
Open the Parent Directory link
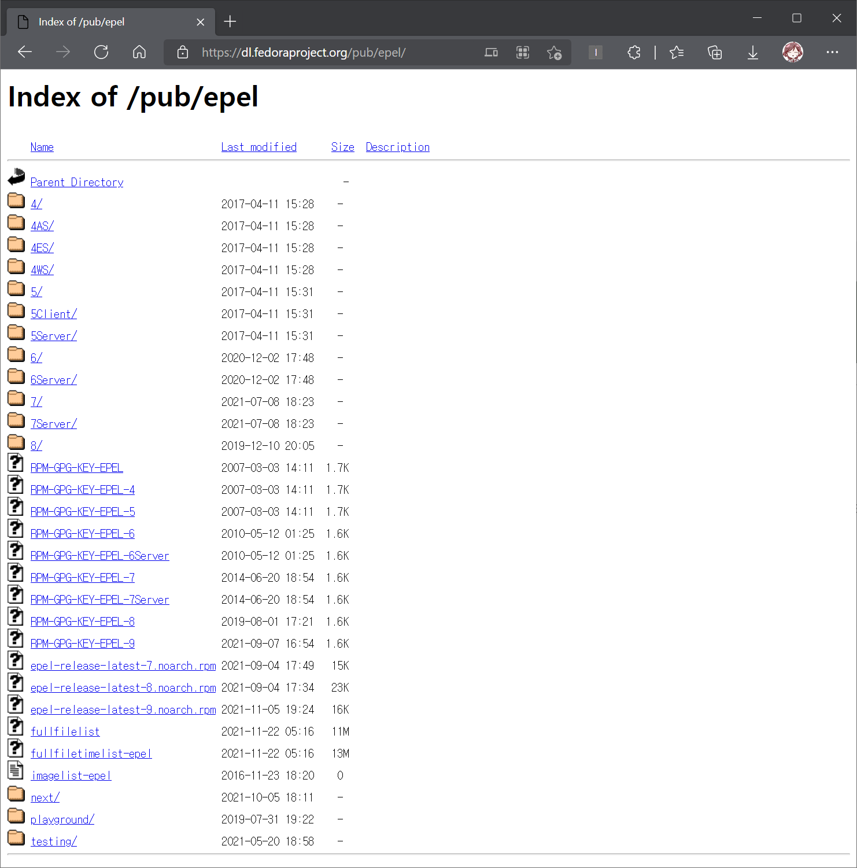pos(77,182)
